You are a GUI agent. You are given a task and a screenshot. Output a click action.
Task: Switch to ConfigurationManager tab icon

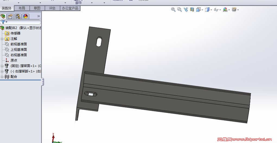tap(18, 17)
